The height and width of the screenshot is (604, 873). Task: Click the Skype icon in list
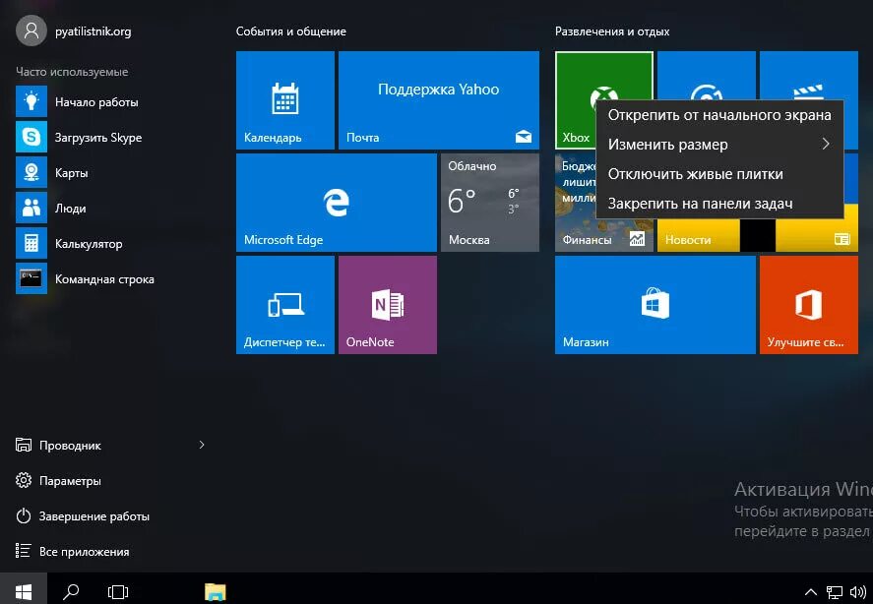click(x=31, y=137)
